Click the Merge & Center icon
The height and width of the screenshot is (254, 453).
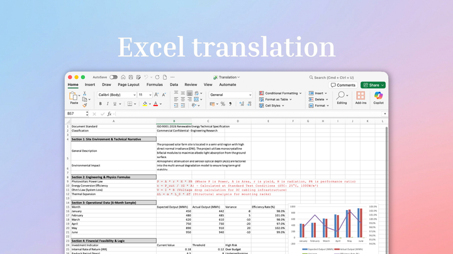(196, 99)
